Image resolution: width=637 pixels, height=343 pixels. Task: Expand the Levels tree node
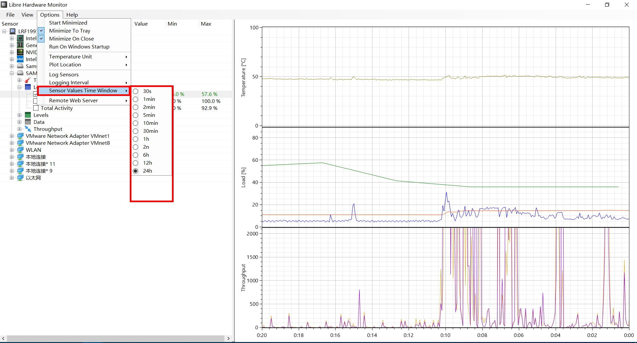(x=19, y=115)
